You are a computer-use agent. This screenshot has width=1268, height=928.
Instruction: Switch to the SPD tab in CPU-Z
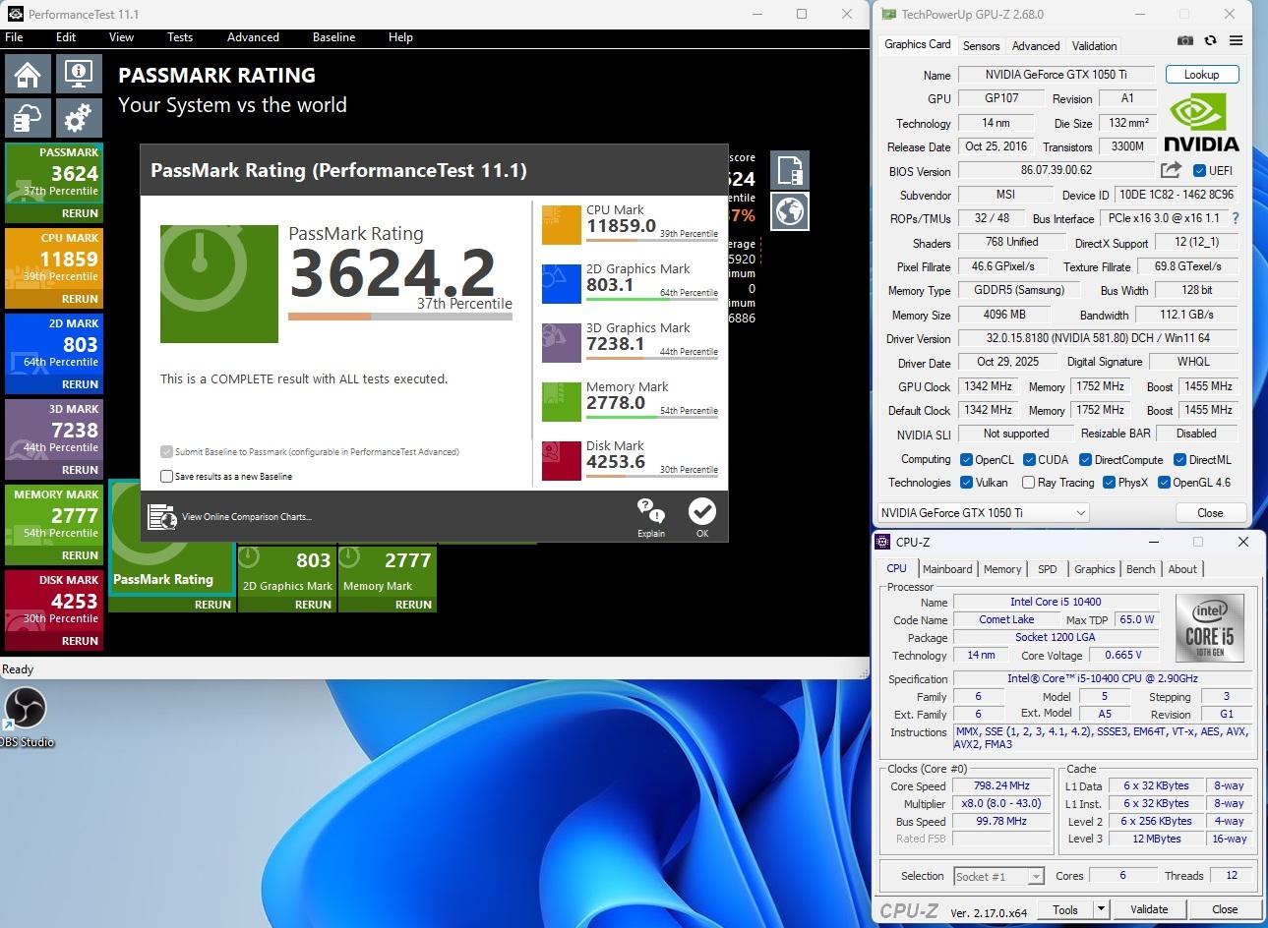[1048, 569]
